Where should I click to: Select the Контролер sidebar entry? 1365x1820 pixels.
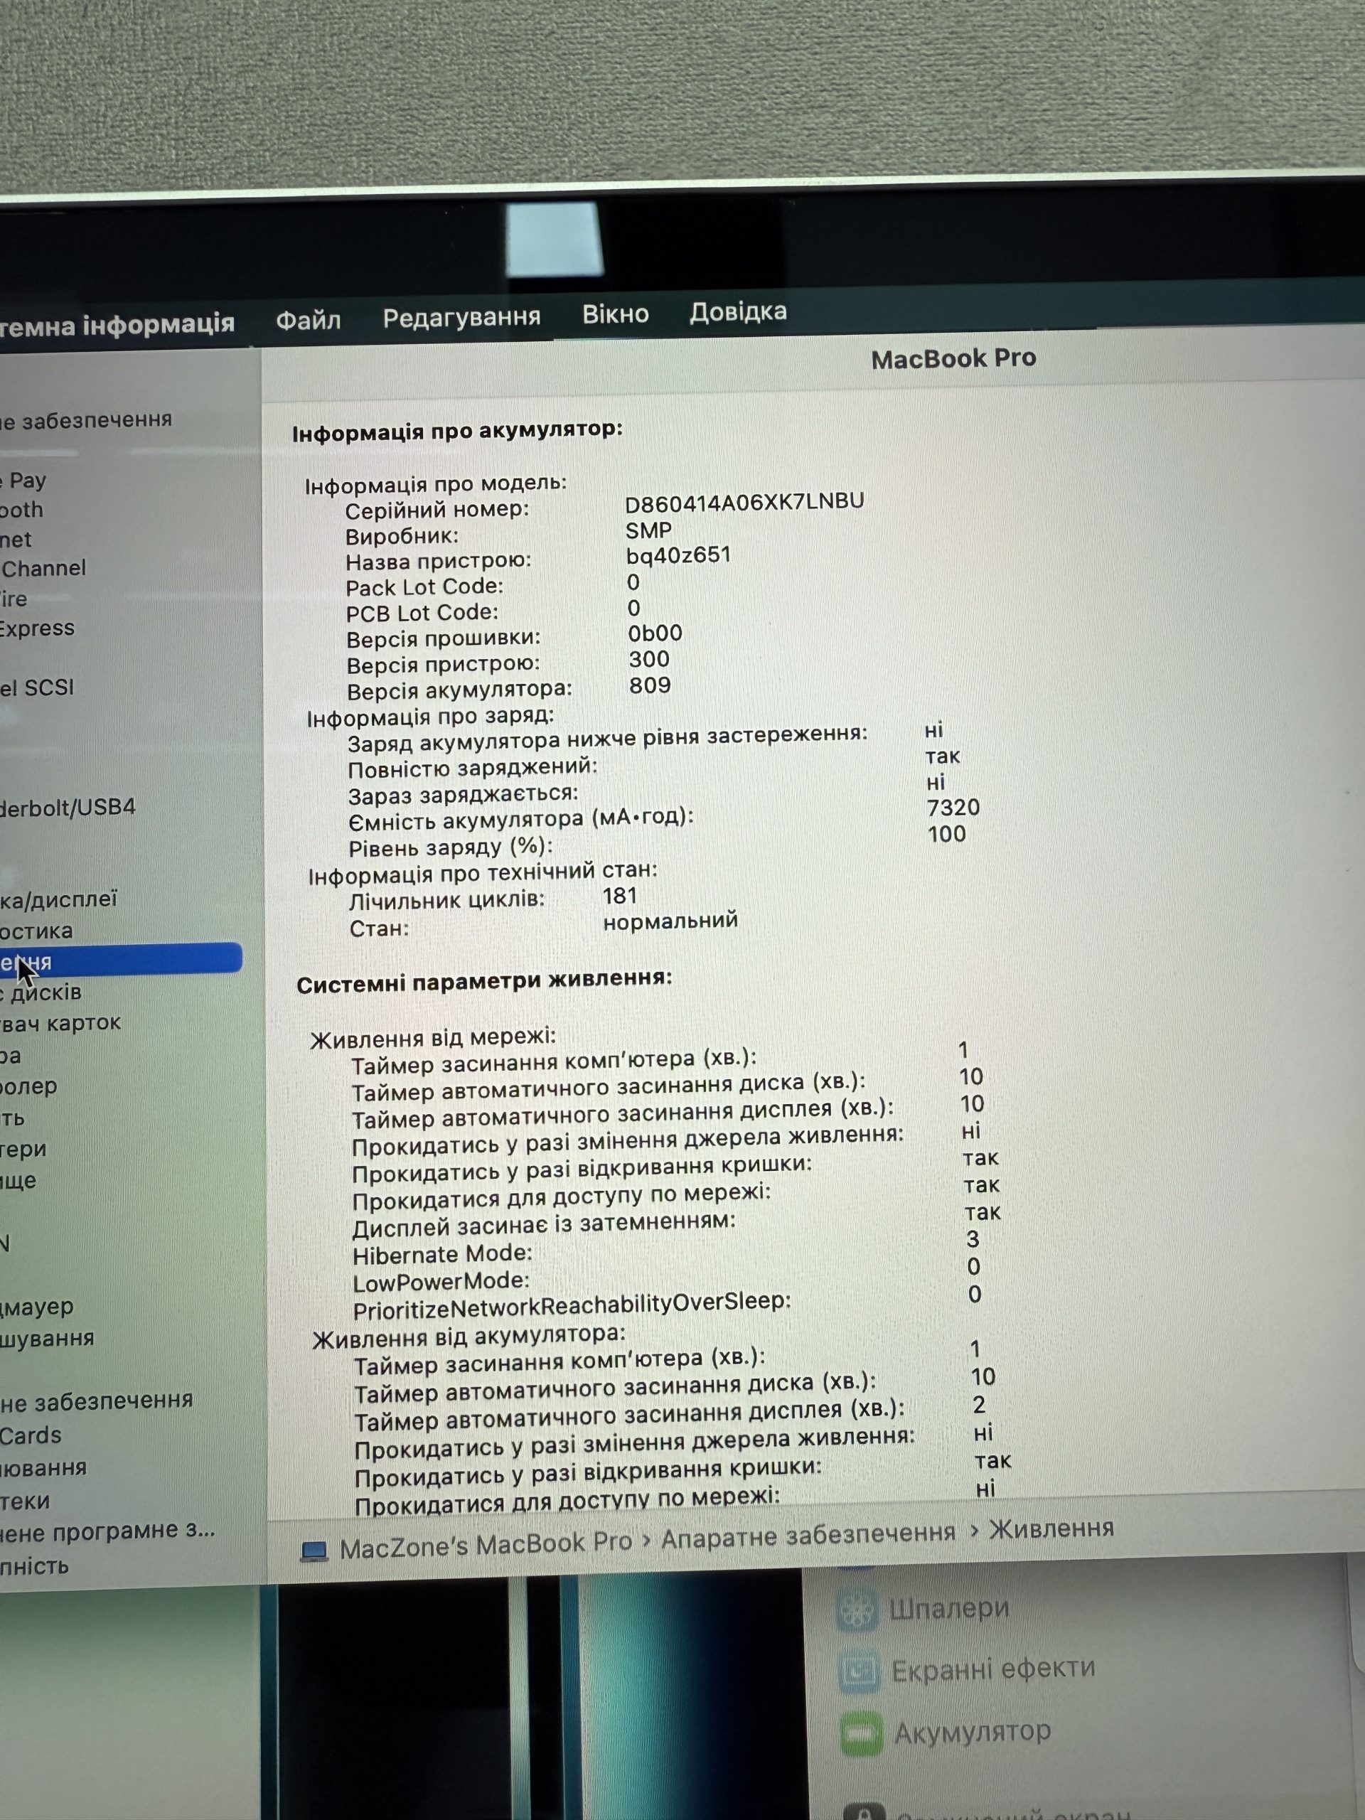[x=29, y=1087]
